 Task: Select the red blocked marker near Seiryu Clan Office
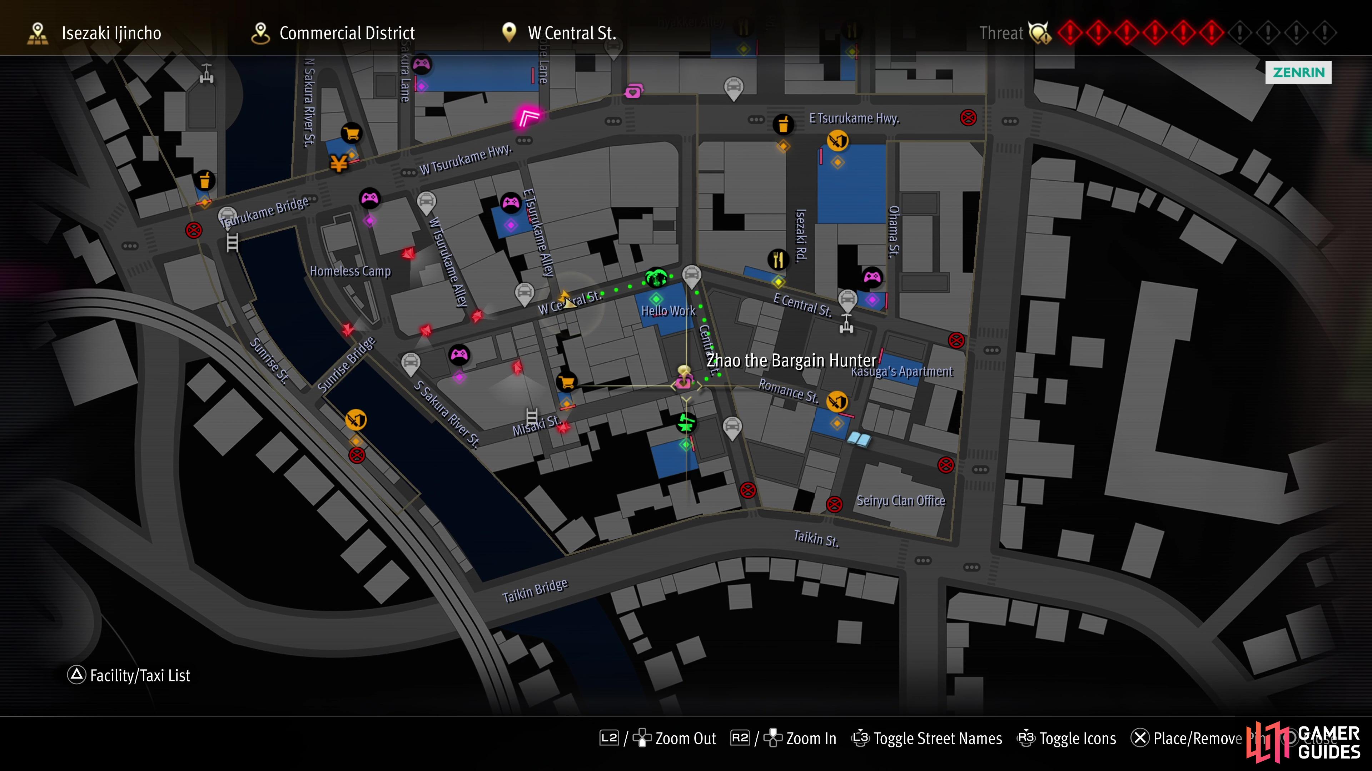tap(834, 504)
